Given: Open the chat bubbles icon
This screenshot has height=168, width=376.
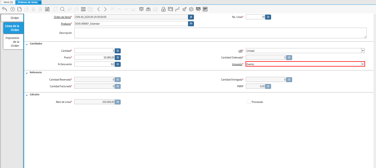Looking at the screenshot, I should point(76,9).
